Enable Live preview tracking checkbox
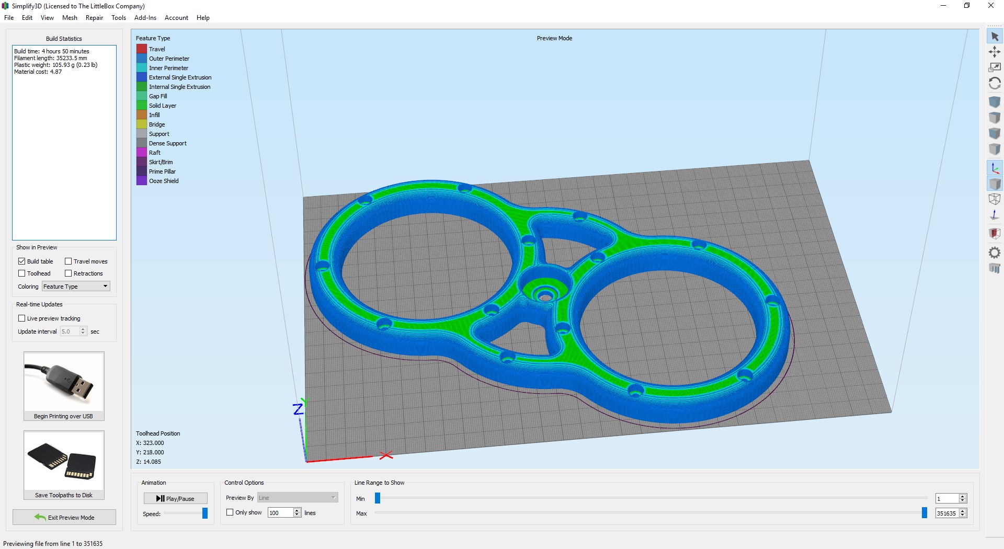 coord(22,318)
